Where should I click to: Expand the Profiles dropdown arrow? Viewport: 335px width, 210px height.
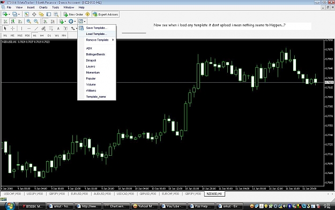(19, 15)
